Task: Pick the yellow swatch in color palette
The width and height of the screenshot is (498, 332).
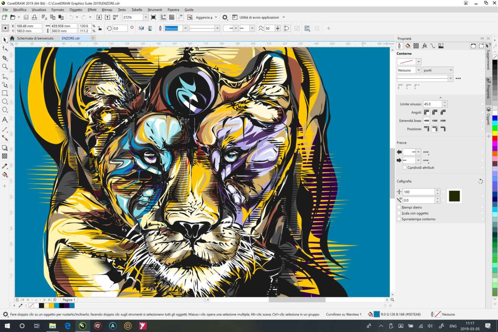Action: [x=495, y=133]
